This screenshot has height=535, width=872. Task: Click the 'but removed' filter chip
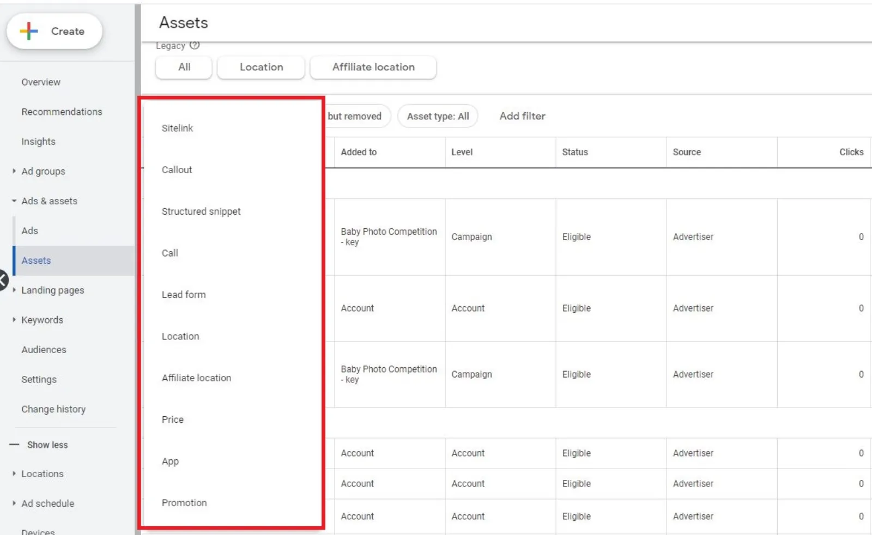(358, 116)
